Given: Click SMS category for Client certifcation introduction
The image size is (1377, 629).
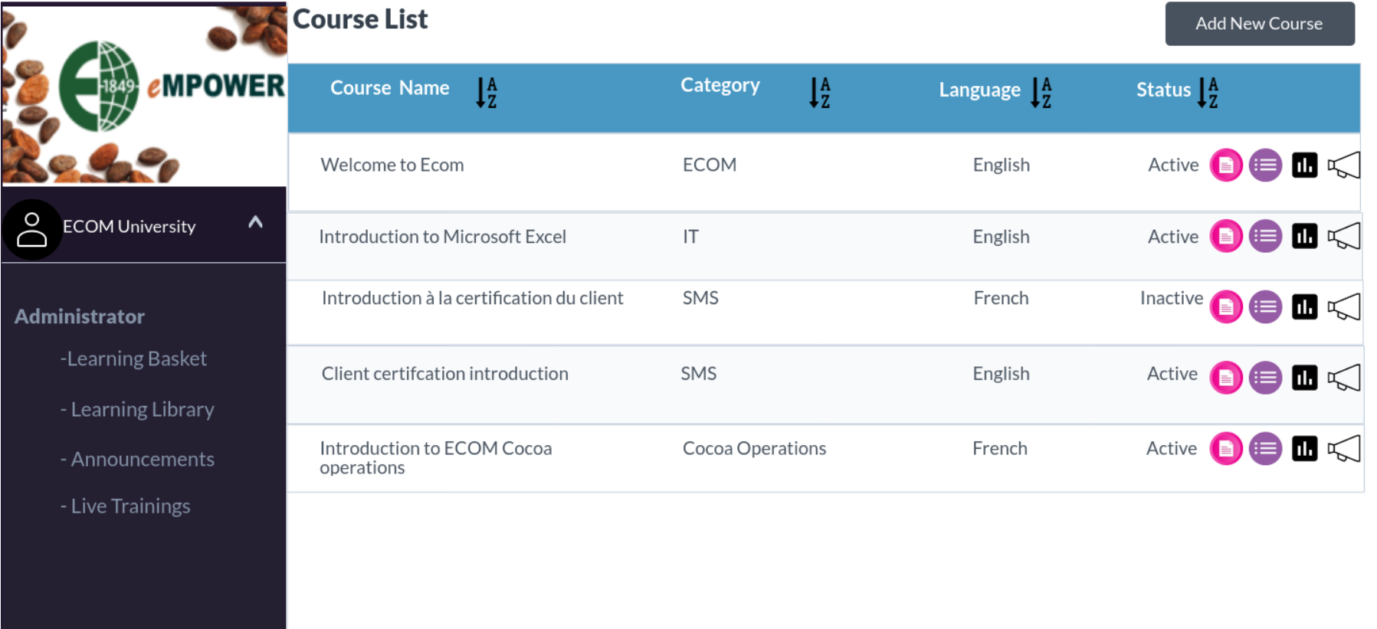Looking at the screenshot, I should pyautogui.click(x=699, y=374).
